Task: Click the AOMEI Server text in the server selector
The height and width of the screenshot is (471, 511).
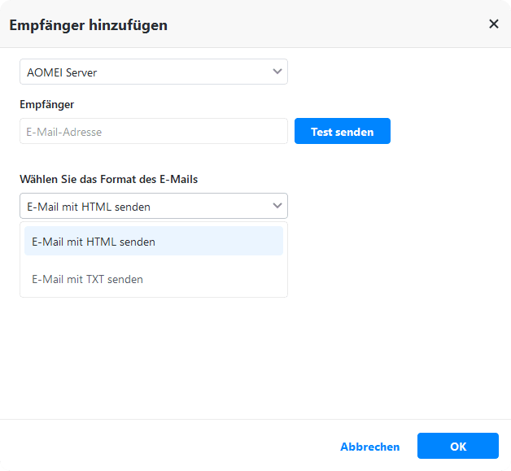Action: (62, 72)
